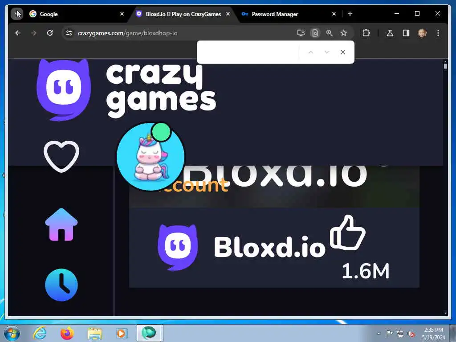
Task: Click the page vertical scrollbar thumb
Action: coord(445,66)
